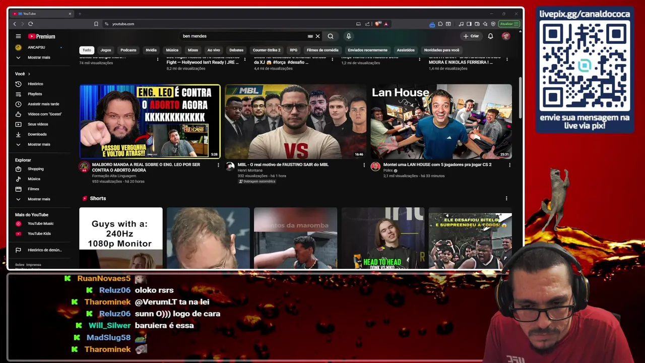Reload the page with refresh icon

click(31, 24)
